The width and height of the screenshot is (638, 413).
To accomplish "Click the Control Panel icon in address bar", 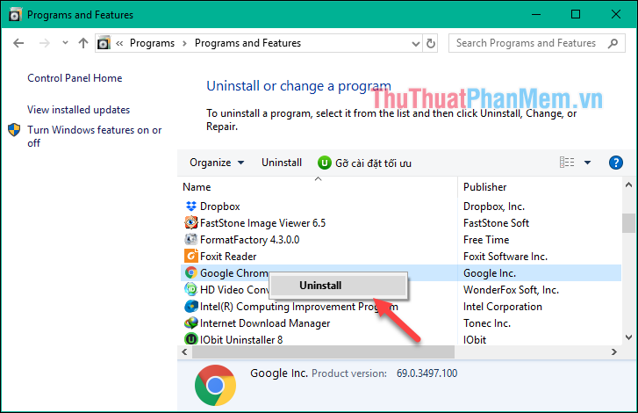I will tap(104, 43).
